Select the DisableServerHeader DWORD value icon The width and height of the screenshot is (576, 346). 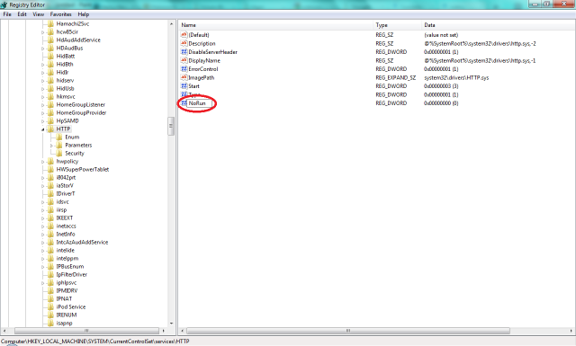tap(184, 52)
